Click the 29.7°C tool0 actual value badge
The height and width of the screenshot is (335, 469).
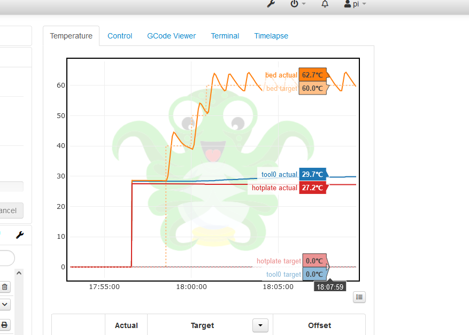click(x=313, y=174)
